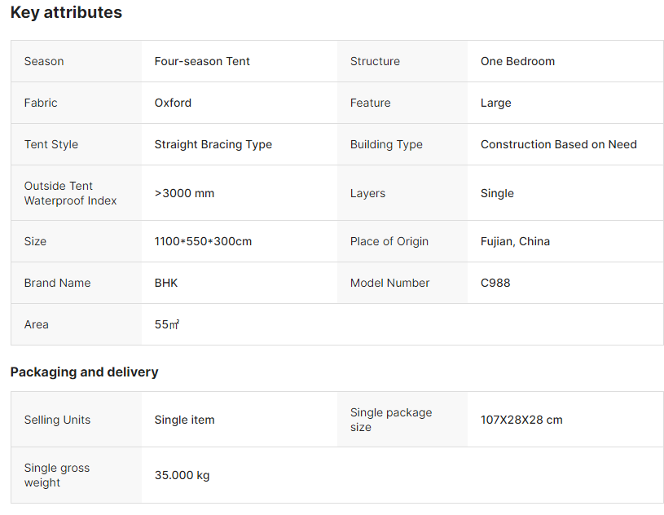Click the Large feature value

pos(495,103)
